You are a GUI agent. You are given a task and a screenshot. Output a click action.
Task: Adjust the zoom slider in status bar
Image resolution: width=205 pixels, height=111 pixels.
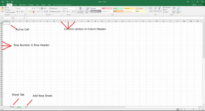pos(193,109)
